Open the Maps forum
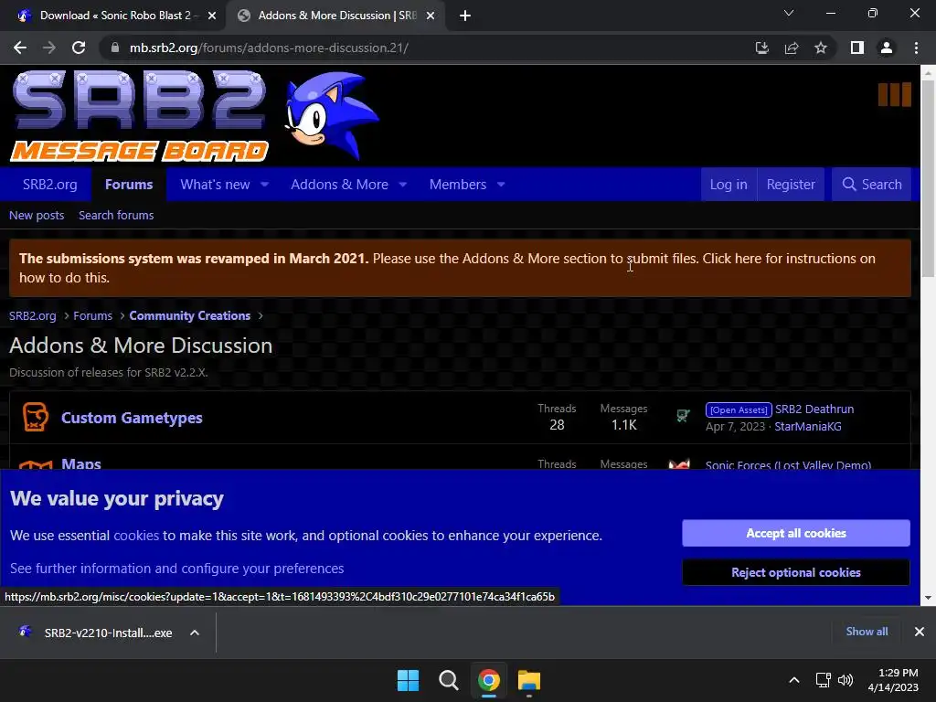 click(x=81, y=463)
